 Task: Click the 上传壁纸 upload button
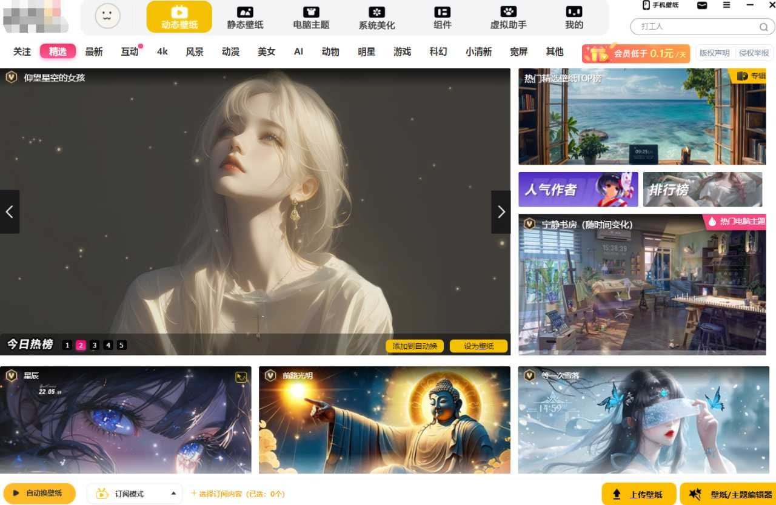[638, 493]
